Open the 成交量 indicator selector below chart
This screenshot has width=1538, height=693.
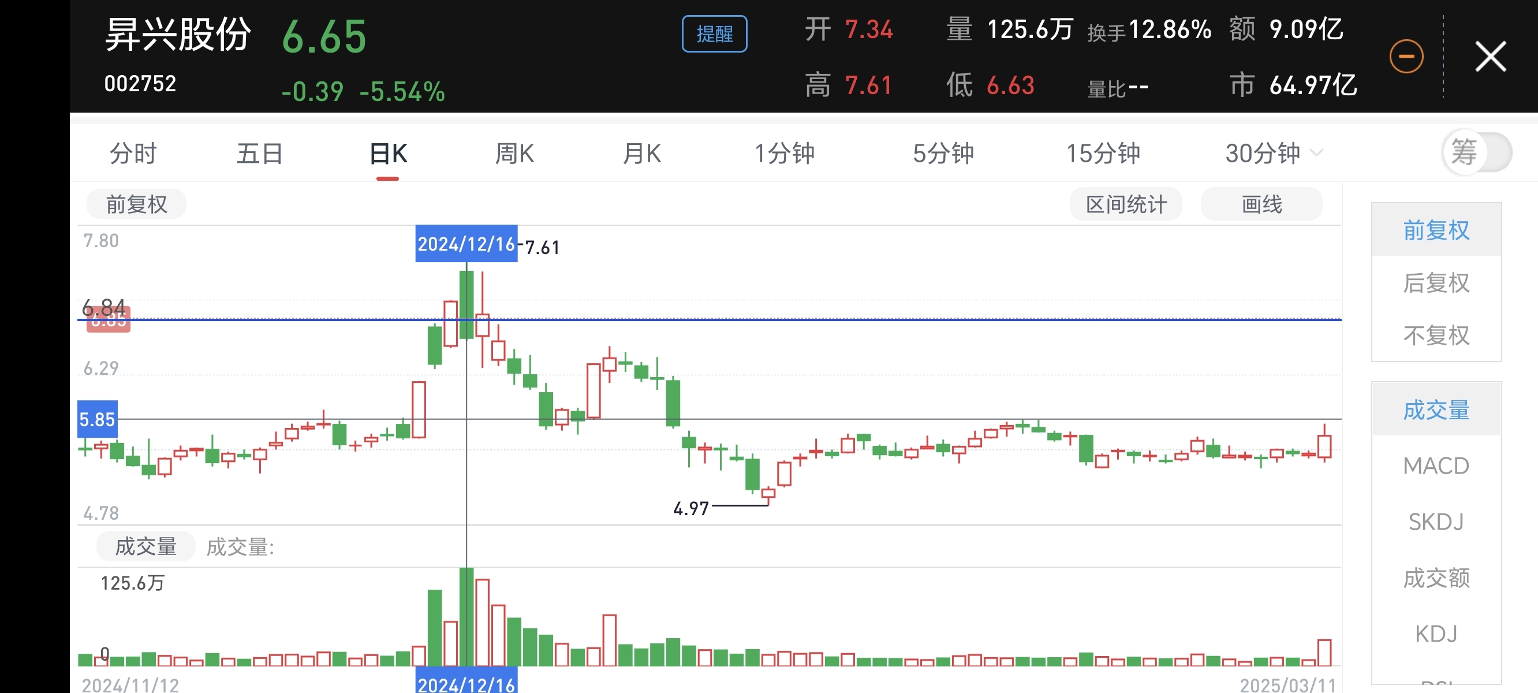pos(145,546)
